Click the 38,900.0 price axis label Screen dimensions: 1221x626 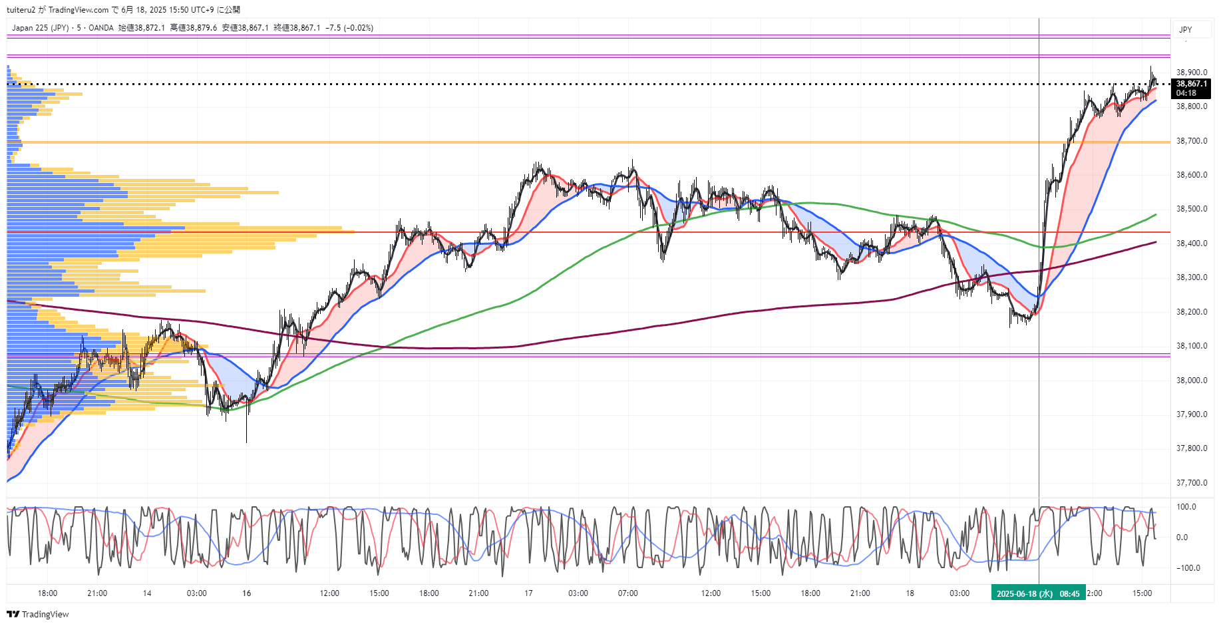point(1192,73)
